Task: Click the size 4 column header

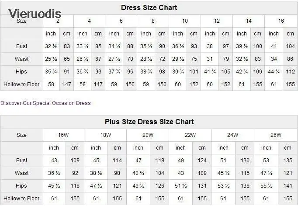Action: tap(90, 21)
